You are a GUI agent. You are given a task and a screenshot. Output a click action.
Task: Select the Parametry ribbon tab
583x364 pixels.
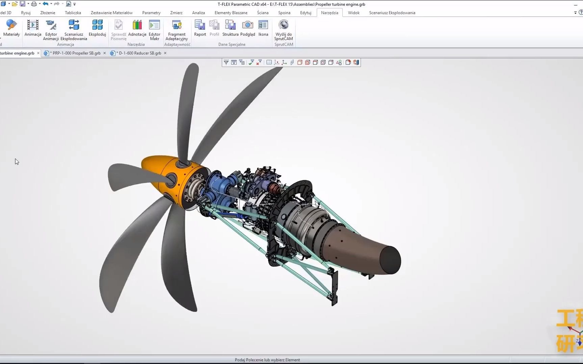pos(151,13)
